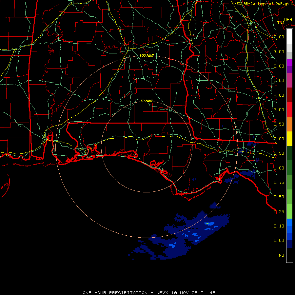The height and width of the screenshot is (295, 295).
Task: Click the 3.00 legend value
Action: [x=279, y=110]
